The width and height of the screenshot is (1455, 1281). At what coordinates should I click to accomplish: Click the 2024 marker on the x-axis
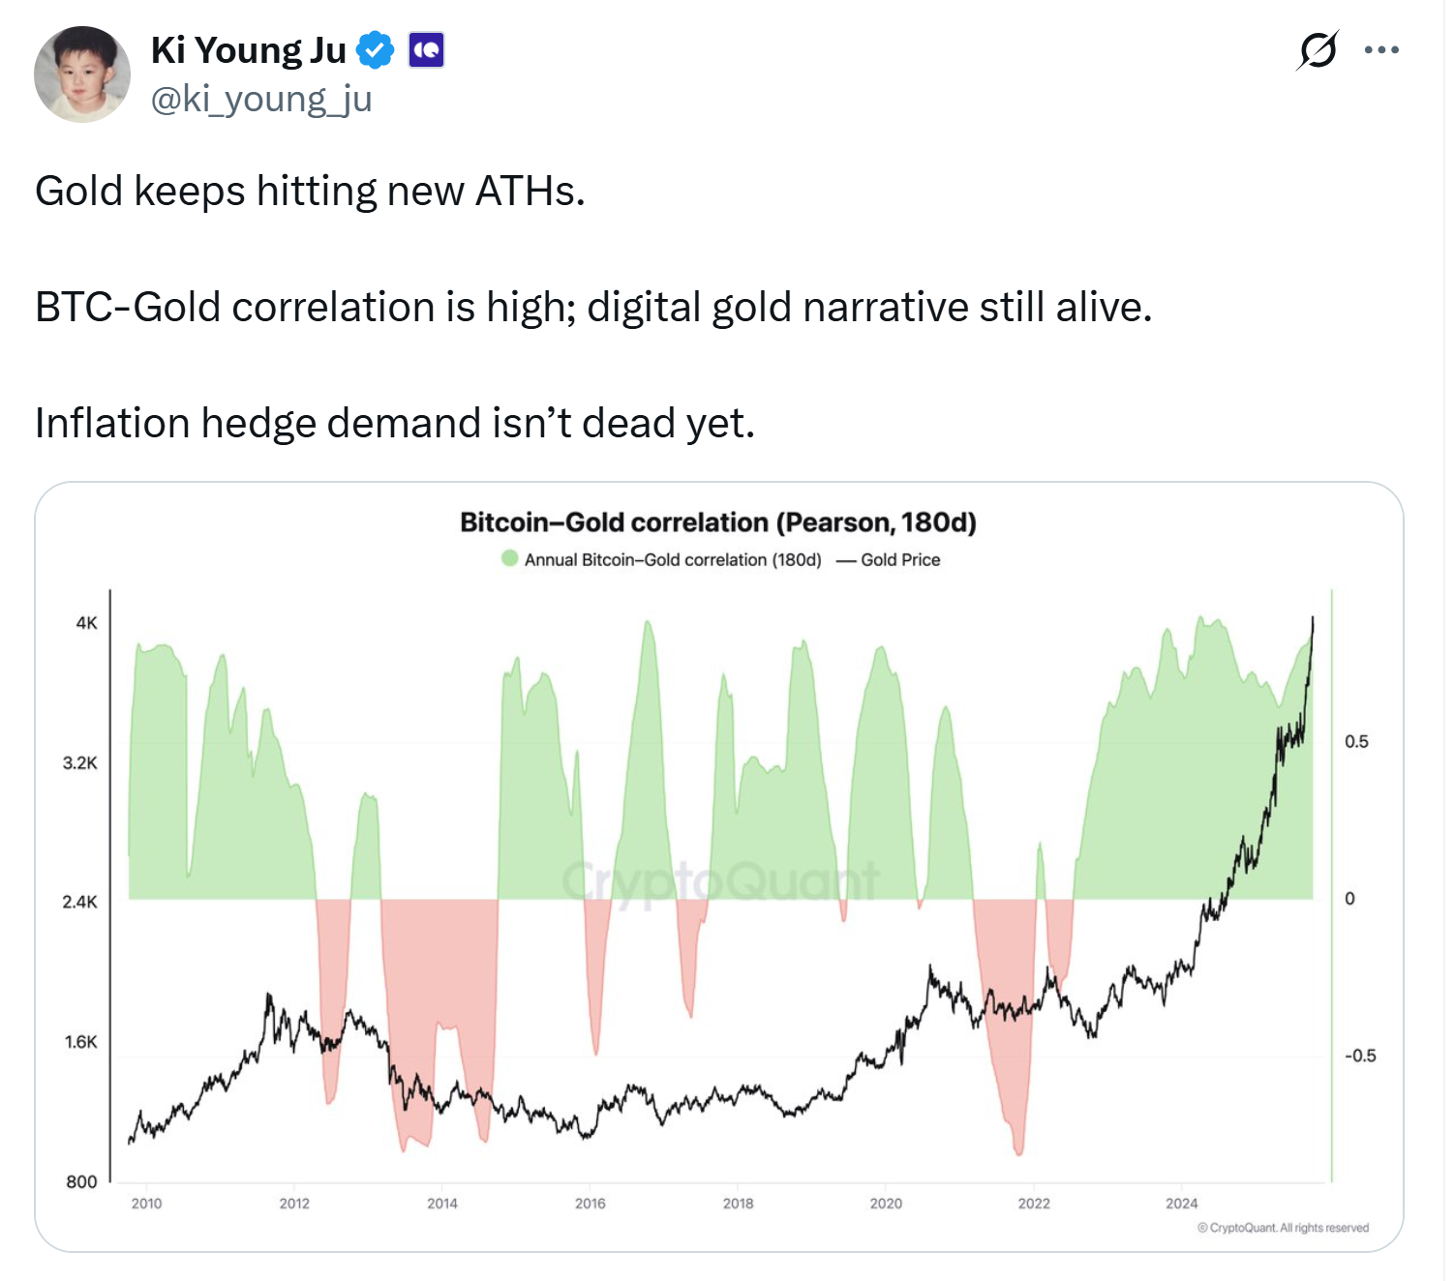pos(1181,1204)
